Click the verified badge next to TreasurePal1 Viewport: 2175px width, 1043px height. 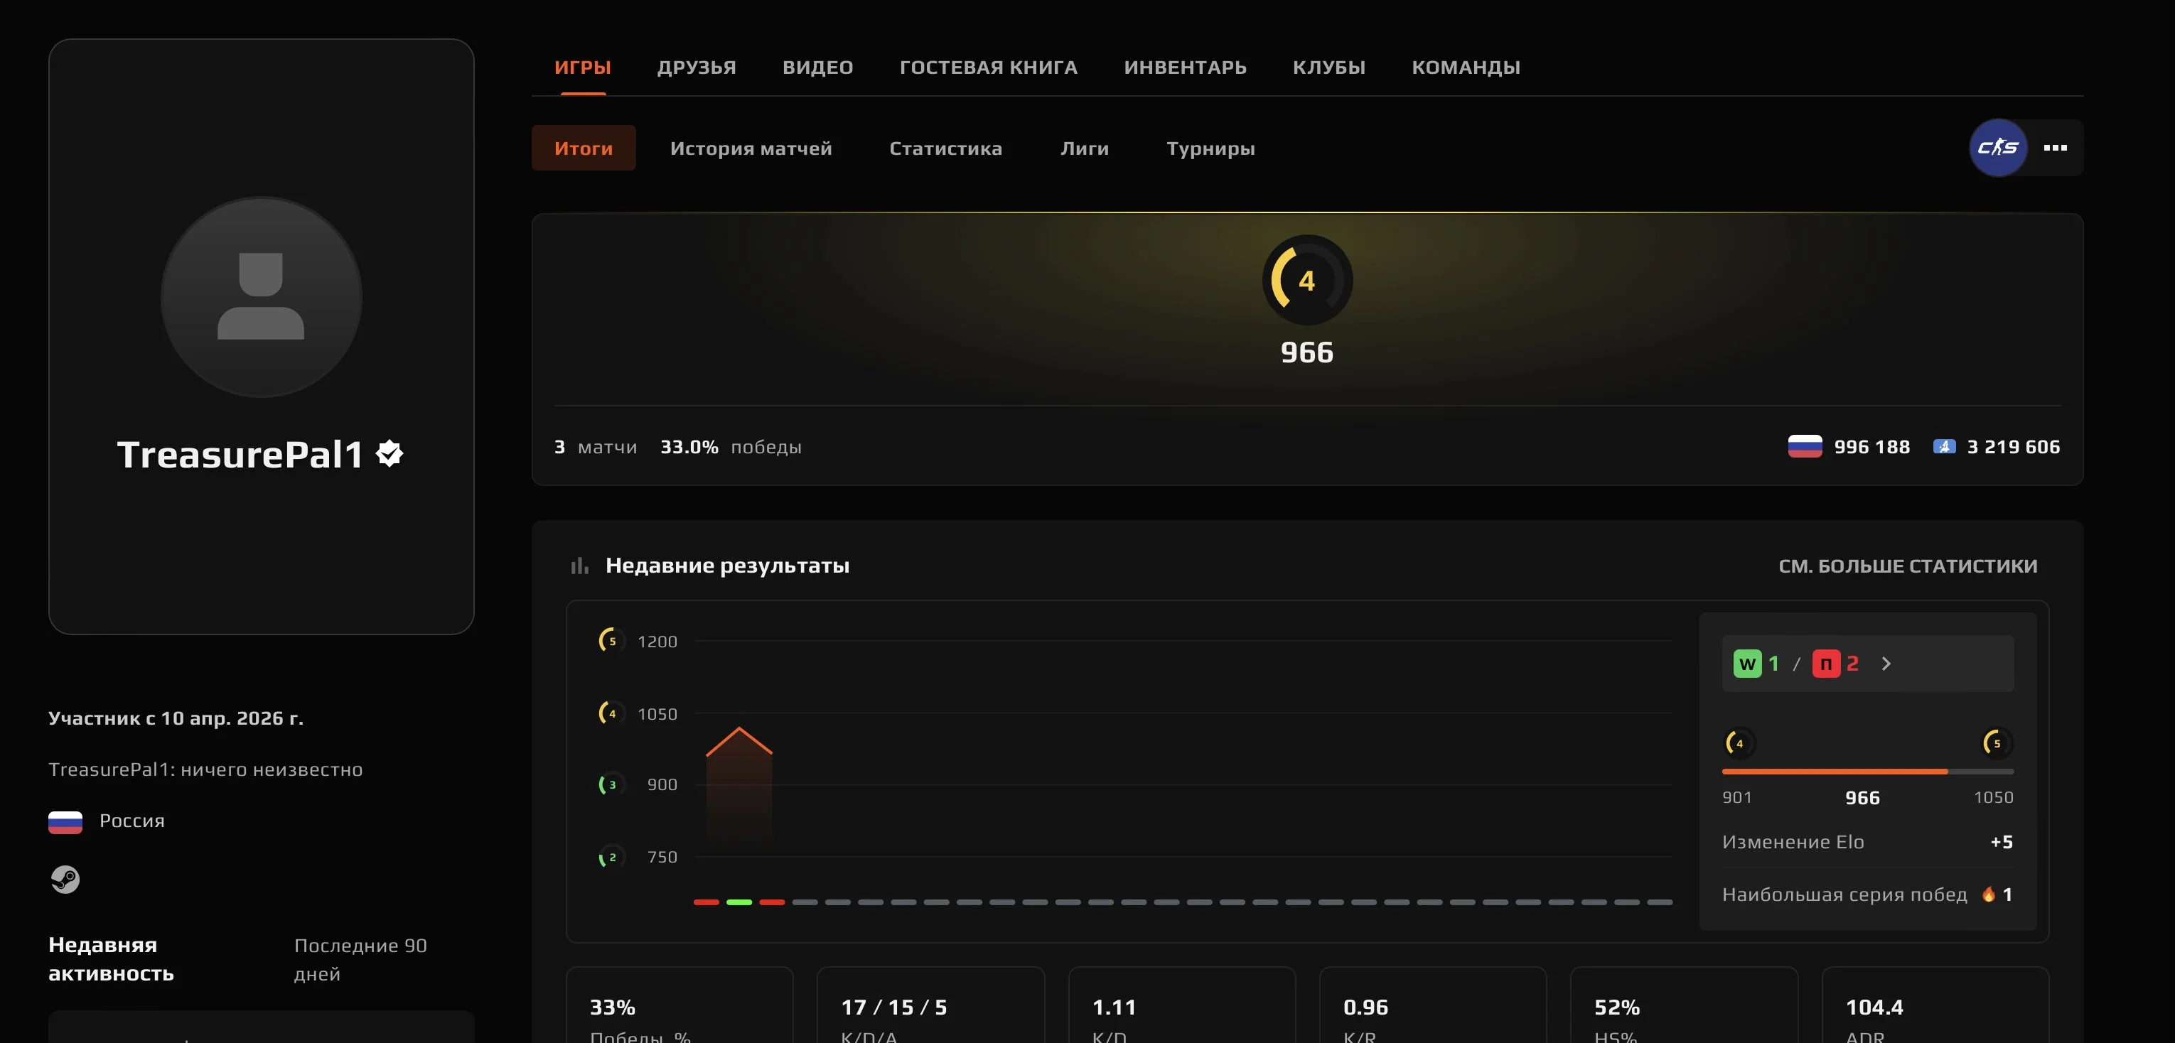[390, 454]
